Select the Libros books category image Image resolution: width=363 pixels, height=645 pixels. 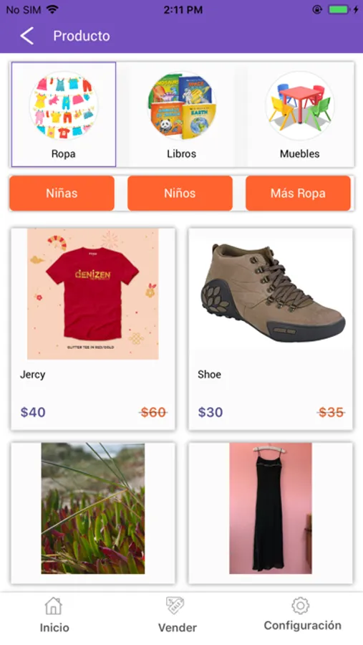[182, 106]
